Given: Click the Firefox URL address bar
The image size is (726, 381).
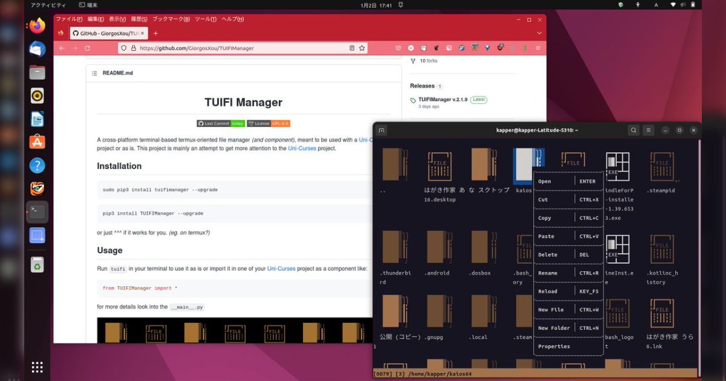Looking at the screenshot, I should (x=242, y=48).
